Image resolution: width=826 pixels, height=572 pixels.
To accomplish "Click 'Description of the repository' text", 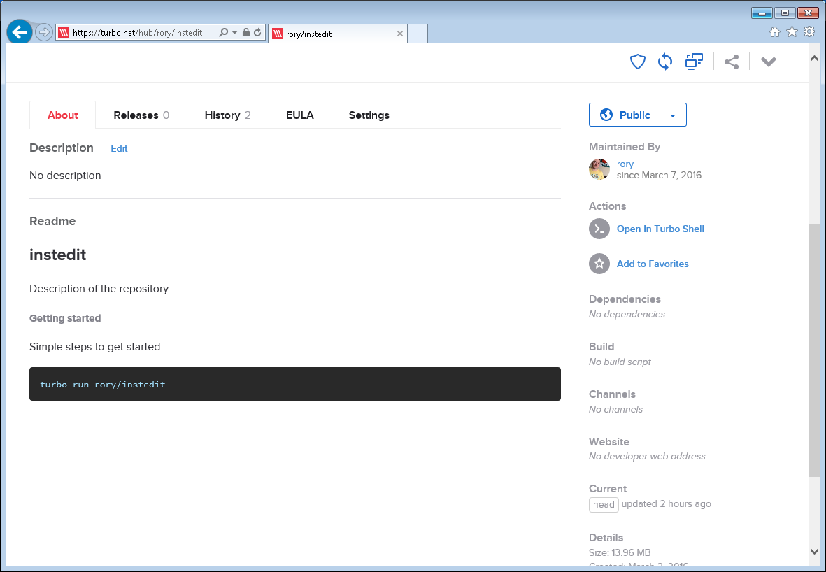I will pos(99,289).
